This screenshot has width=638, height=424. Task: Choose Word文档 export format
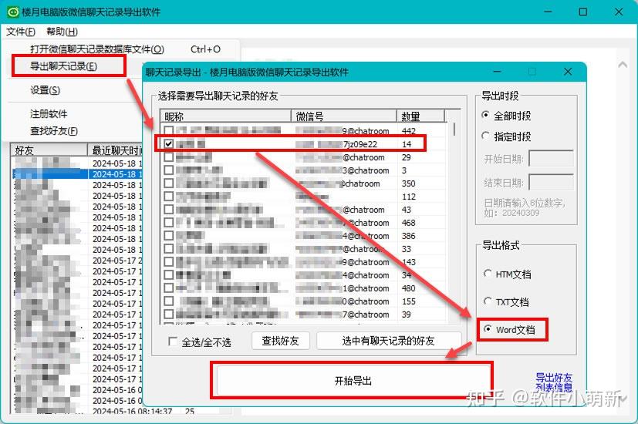pyautogui.click(x=488, y=329)
